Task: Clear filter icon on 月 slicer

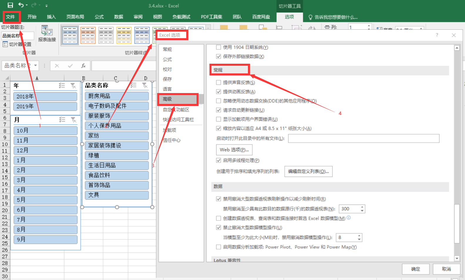Action: (x=73, y=119)
